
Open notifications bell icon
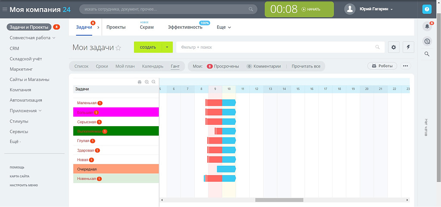click(x=427, y=27)
